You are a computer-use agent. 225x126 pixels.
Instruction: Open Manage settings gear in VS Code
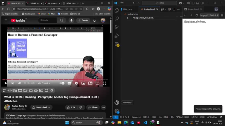tap(117, 111)
